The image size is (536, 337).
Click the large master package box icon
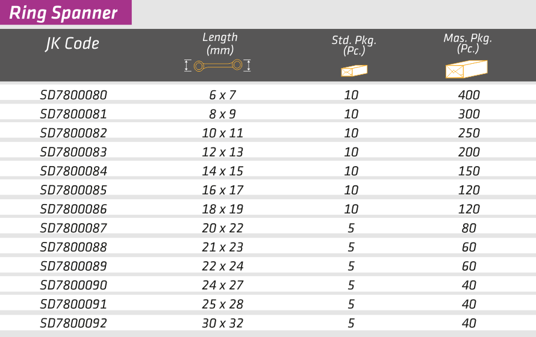(466, 69)
